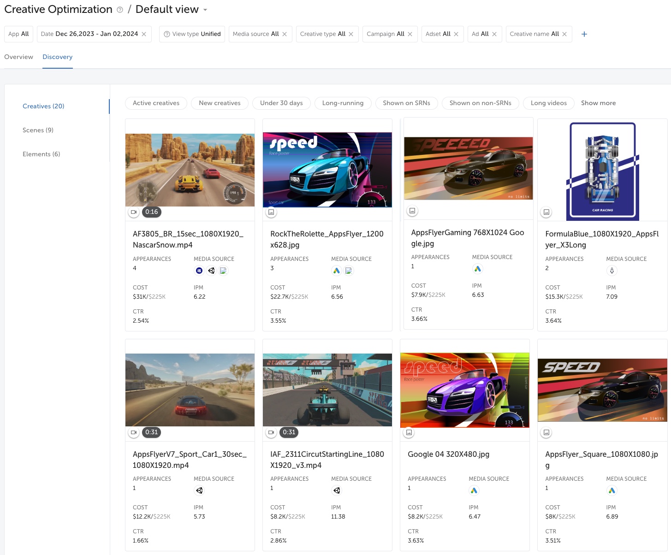Toggle the Active creatives filter chip
This screenshot has height=555, width=671.
(156, 103)
